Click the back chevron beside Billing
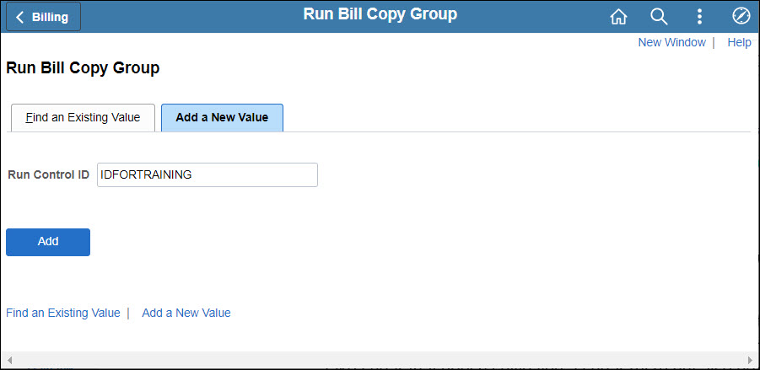The image size is (760, 370). click(x=20, y=17)
